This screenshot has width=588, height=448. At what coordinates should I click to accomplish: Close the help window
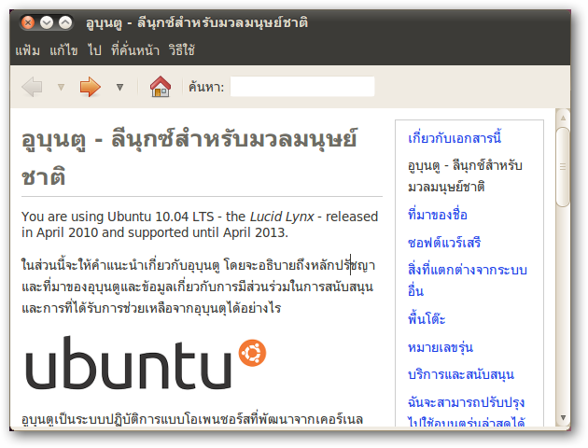point(27,23)
